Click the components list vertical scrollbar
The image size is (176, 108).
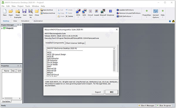(114, 60)
